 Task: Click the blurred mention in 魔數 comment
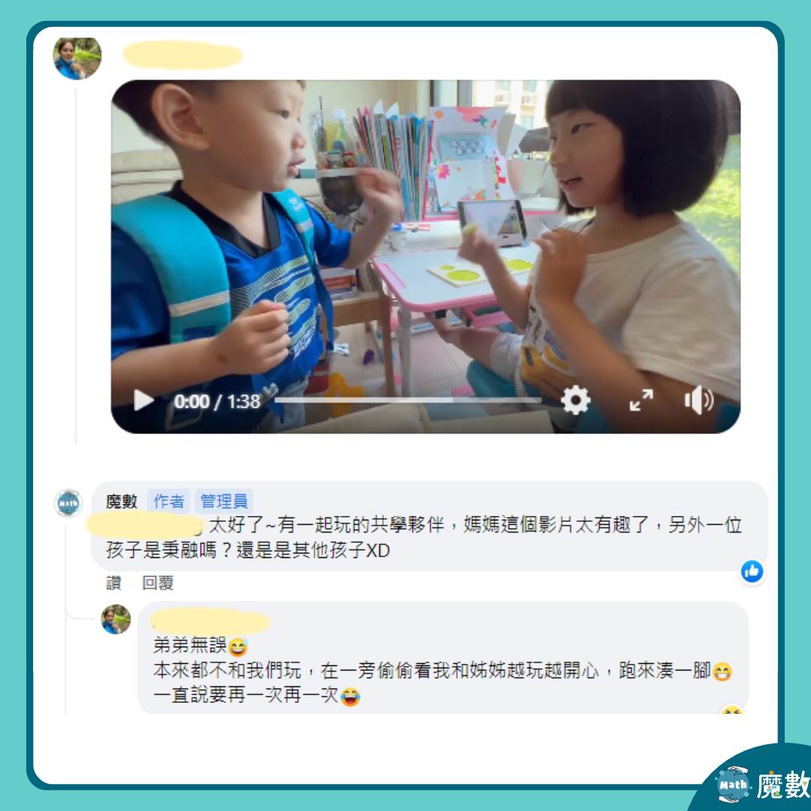click(x=146, y=524)
